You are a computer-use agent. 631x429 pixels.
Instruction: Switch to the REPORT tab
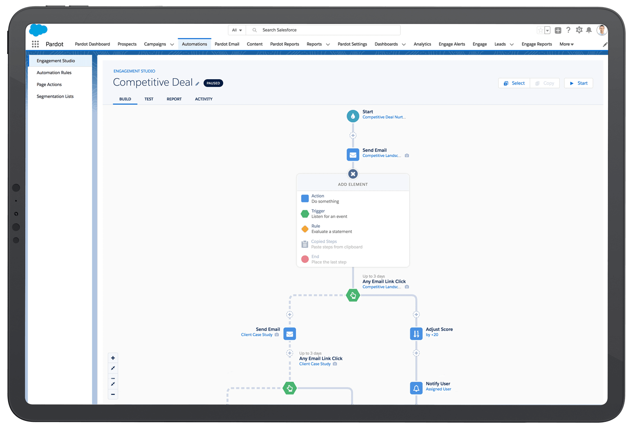coord(174,99)
